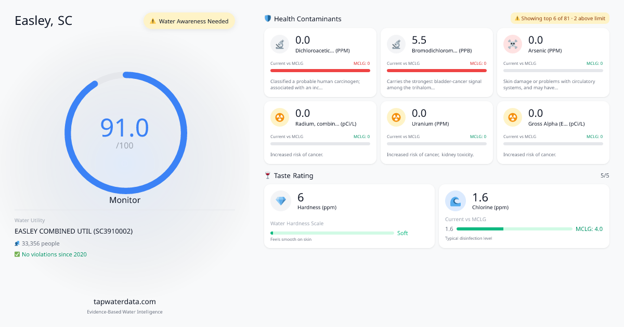Click the "Evidence-Based Water Intelligence" tagline
Screen dimensions: 624x327
(125, 312)
